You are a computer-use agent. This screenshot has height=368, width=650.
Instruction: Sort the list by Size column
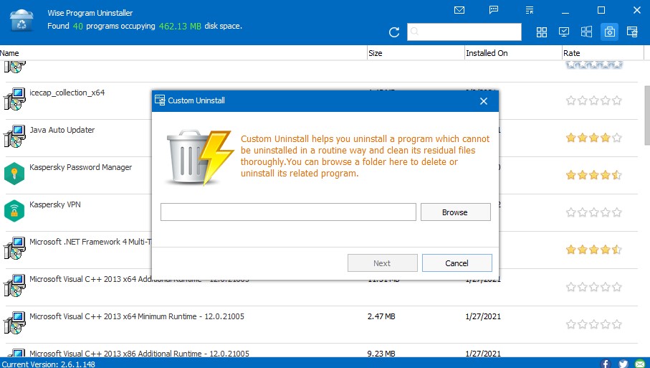(416, 53)
